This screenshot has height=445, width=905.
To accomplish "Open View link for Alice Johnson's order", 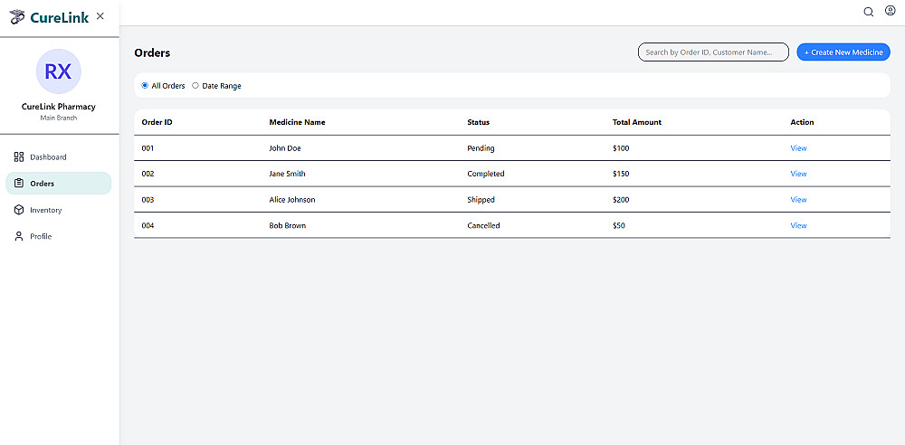I will [x=798, y=200].
